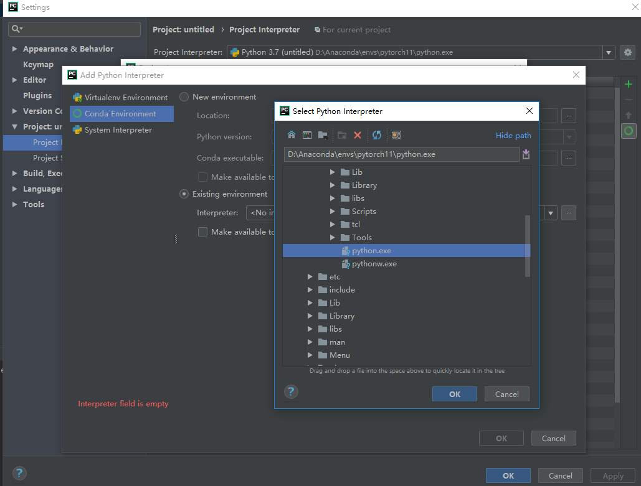Expand the tcl folder

(x=333, y=225)
